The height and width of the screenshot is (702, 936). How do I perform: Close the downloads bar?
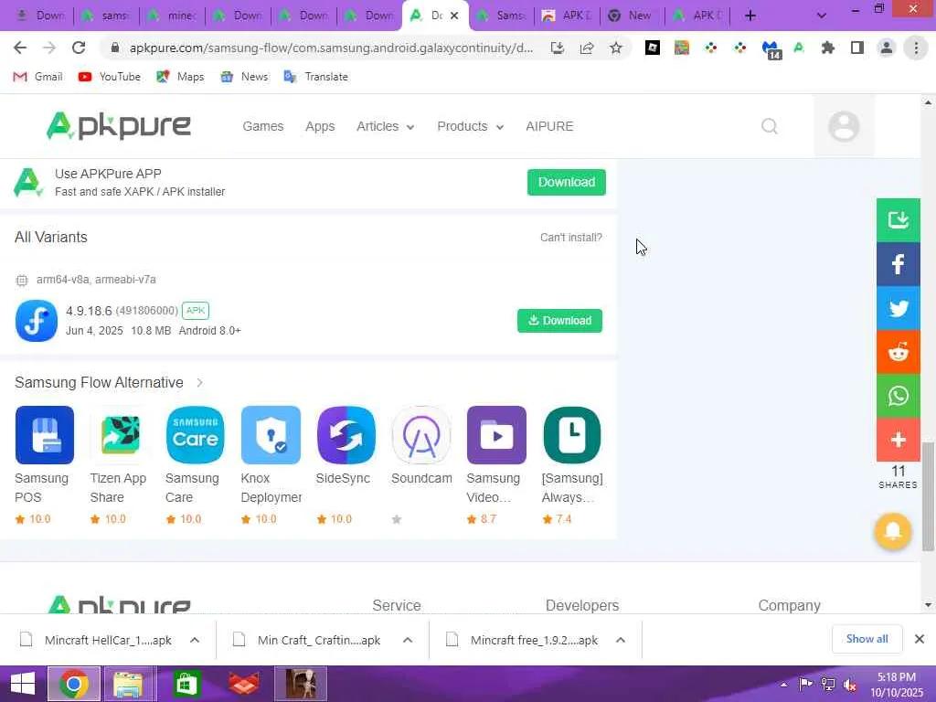920,639
